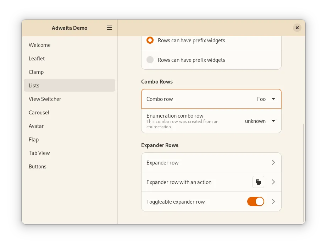Image resolution: width=327 pixels, height=248 pixels.
Task: Open the Buttons sidebar entry
Action: pos(38,167)
